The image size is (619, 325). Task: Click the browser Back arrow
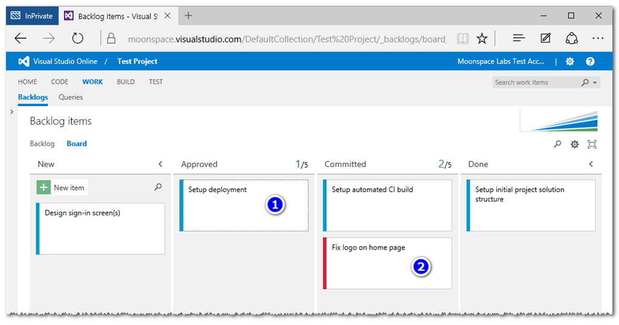21,38
